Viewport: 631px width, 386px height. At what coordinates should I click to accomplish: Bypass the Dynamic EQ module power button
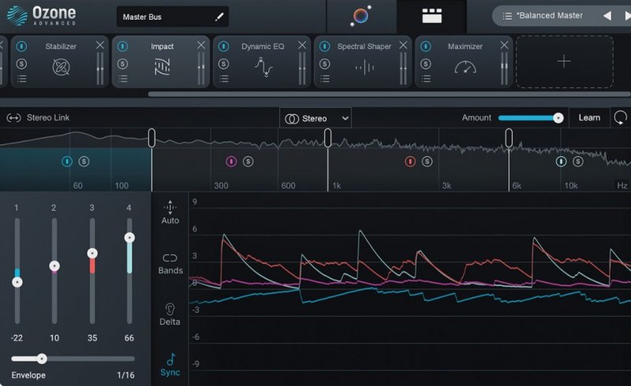[224, 46]
